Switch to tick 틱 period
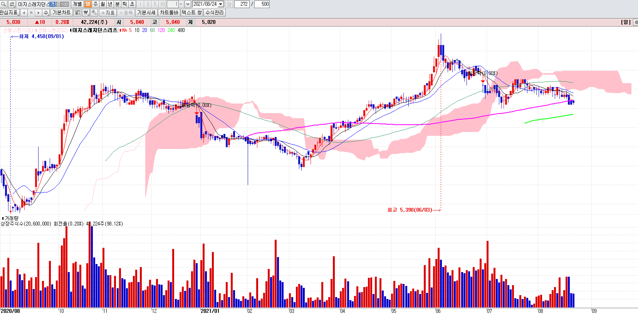The image size is (638, 314). tap(124, 4)
